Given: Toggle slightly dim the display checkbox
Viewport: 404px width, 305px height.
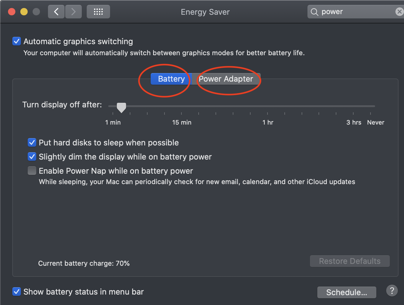Looking at the screenshot, I should click(32, 156).
